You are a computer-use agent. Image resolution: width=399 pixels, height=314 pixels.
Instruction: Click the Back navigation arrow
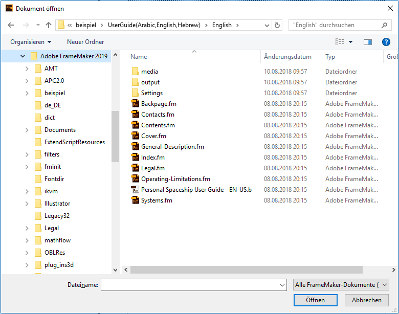(11, 25)
